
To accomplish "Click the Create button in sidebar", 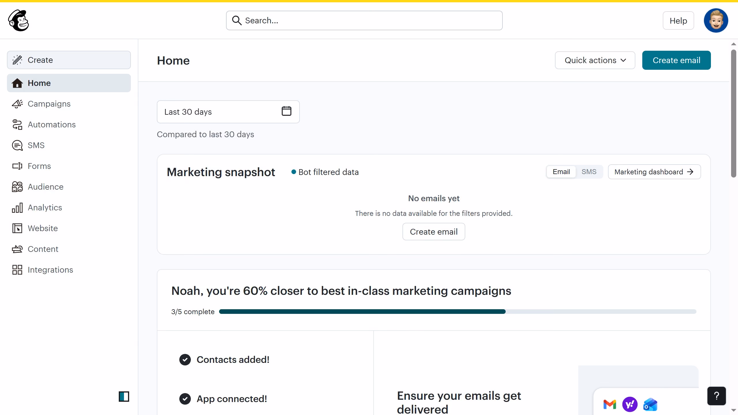I will point(69,60).
